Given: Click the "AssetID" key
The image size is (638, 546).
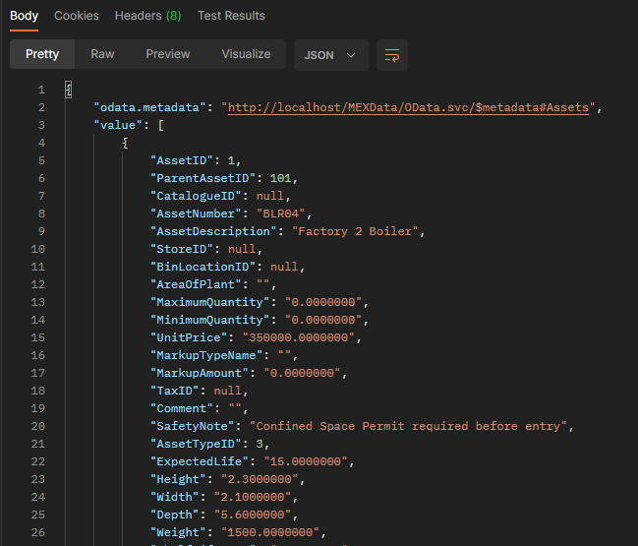Looking at the screenshot, I should pos(182,160).
